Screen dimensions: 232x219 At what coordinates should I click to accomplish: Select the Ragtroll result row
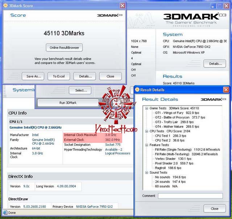[168, 168]
